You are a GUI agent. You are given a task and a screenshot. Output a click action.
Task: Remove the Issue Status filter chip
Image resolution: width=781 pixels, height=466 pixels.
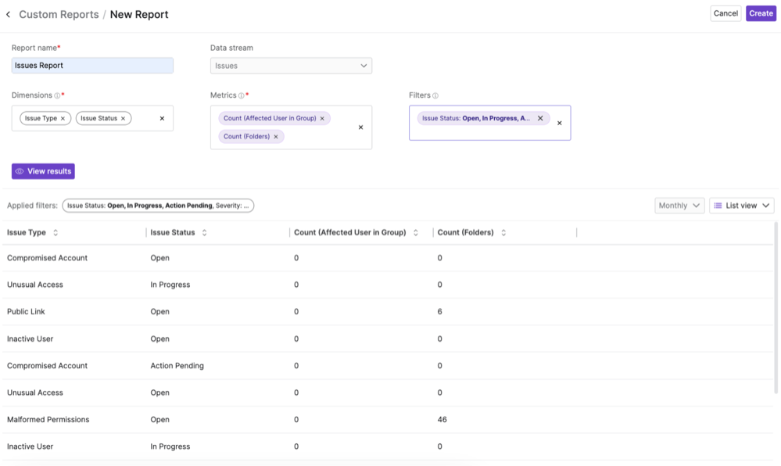(x=540, y=119)
